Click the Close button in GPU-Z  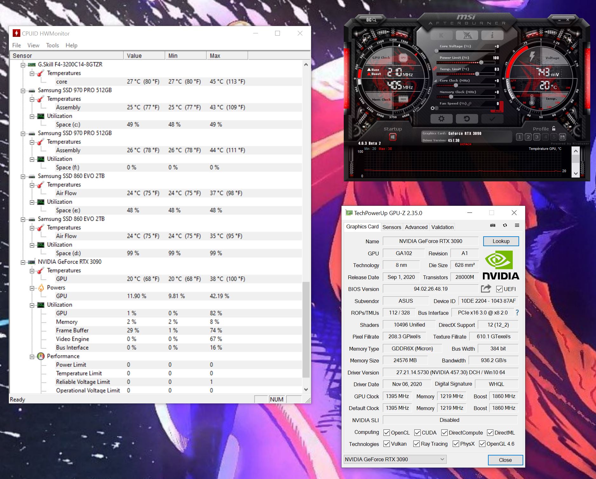[x=505, y=460]
